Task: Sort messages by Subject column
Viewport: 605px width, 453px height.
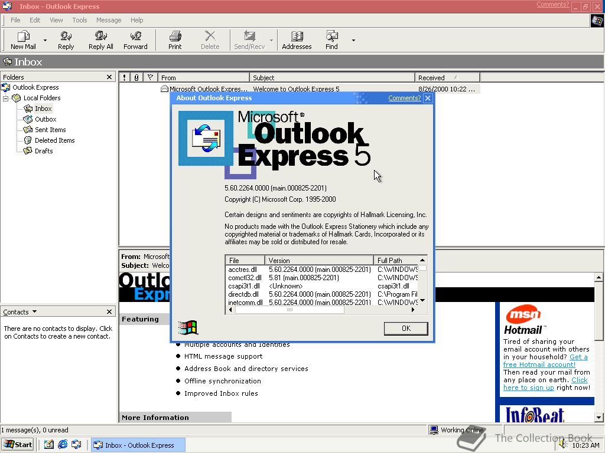Action: (x=332, y=77)
